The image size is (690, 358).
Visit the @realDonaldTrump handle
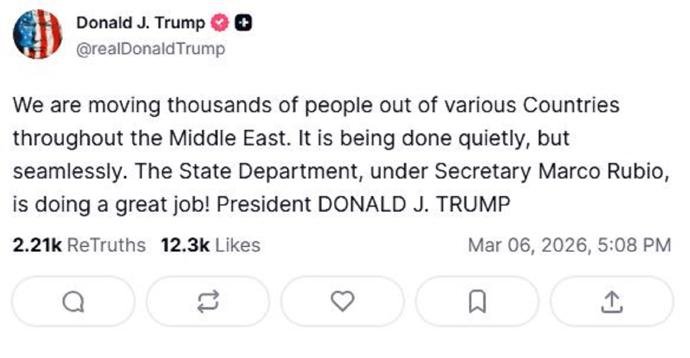(x=150, y=49)
